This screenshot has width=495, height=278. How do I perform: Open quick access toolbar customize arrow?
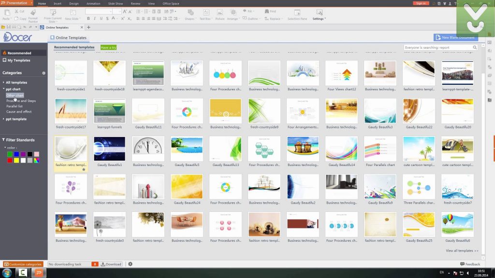tap(36, 28)
